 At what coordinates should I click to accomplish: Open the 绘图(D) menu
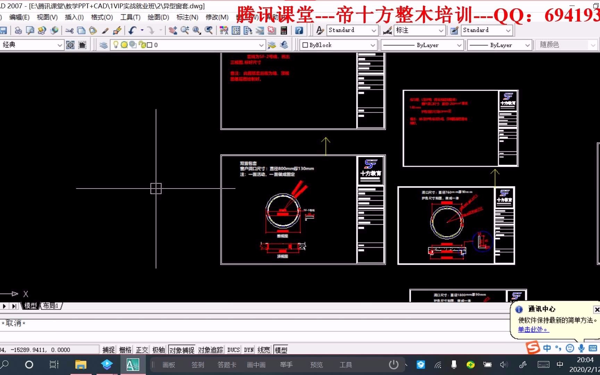(x=158, y=17)
